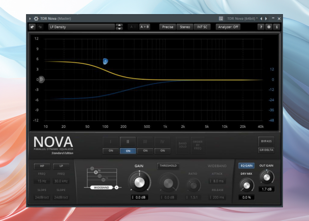Click the Threshold knob
The height and width of the screenshot is (221, 309).
click(168, 183)
